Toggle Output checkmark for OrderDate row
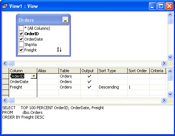Viewport: 175px width, 136px height. [89, 82]
